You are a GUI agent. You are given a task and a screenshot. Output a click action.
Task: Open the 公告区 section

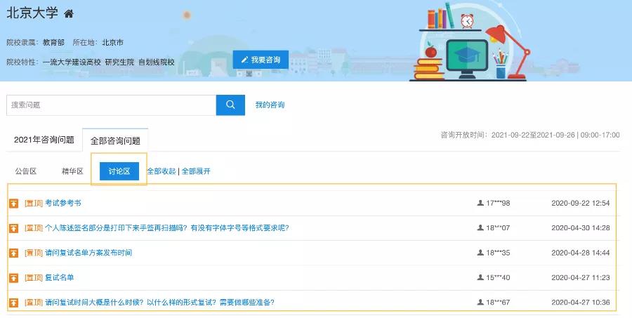[x=26, y=171]
